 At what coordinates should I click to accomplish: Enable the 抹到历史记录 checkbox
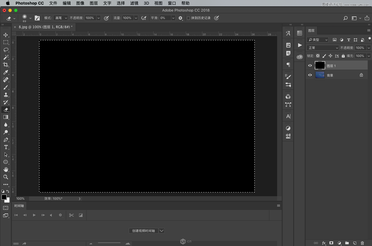point(188,18)
